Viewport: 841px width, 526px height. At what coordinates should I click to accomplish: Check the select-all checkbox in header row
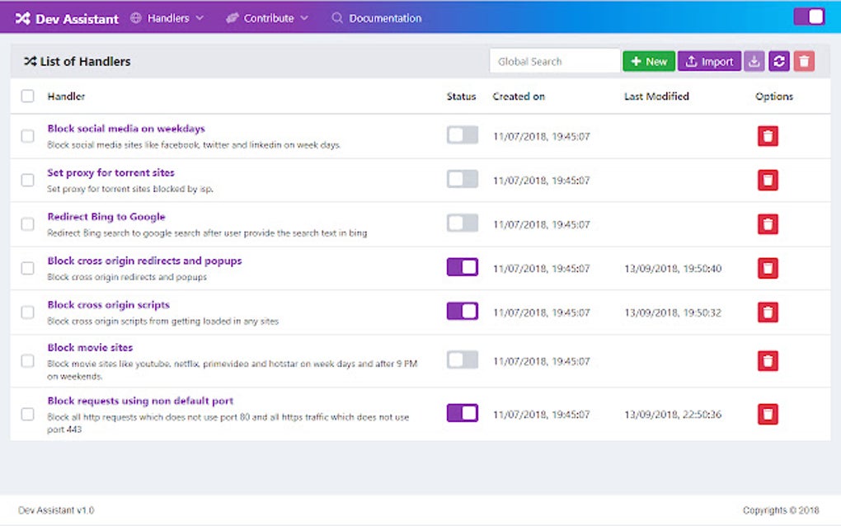pos(27,96)
